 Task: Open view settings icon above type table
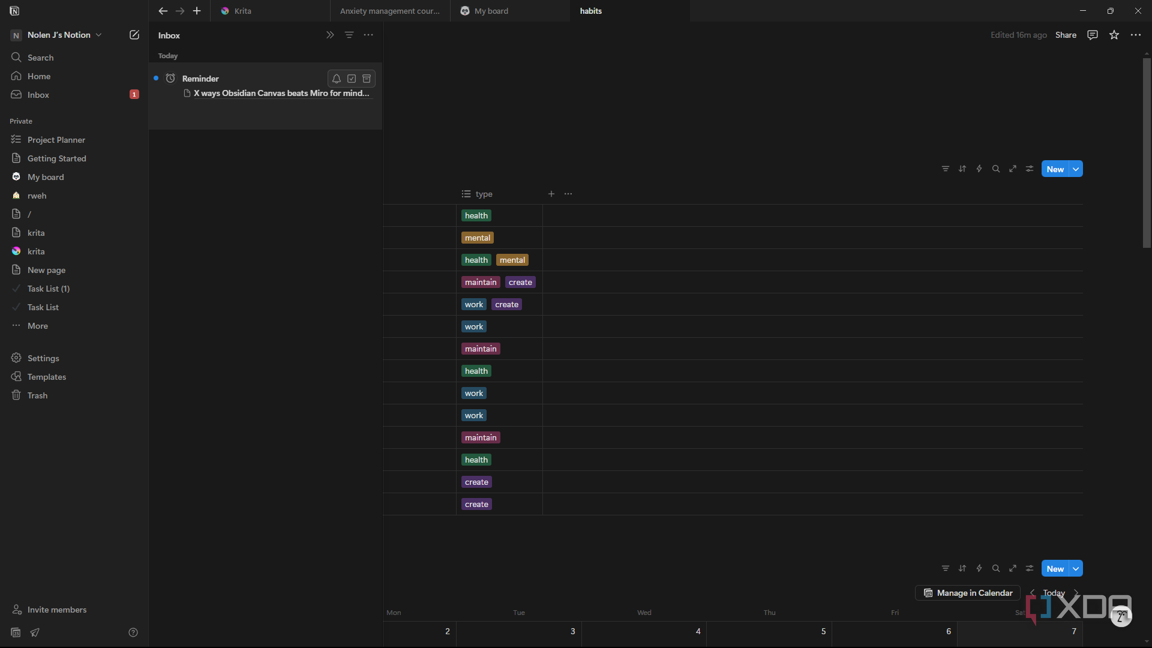click(x=1030, y=169)
